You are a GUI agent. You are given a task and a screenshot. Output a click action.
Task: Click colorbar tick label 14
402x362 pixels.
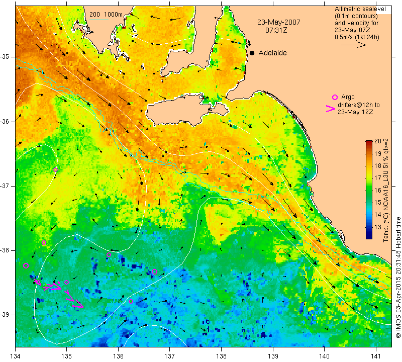(x=378, y=215)
